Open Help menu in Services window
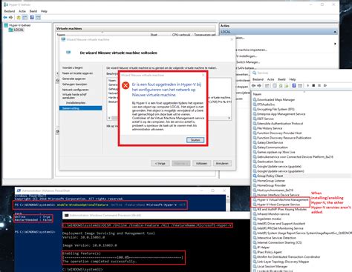Screen dimensions: 352x272 pyautogui.click(x=293, y=79)
